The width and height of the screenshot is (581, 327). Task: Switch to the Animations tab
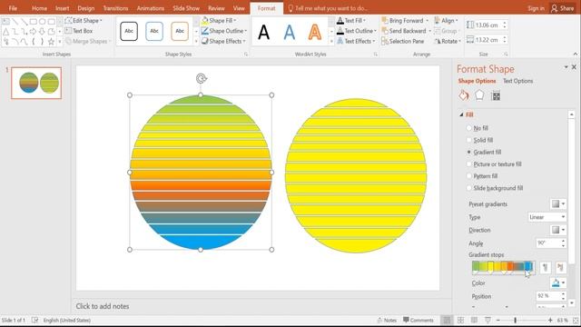pos(151,8)
